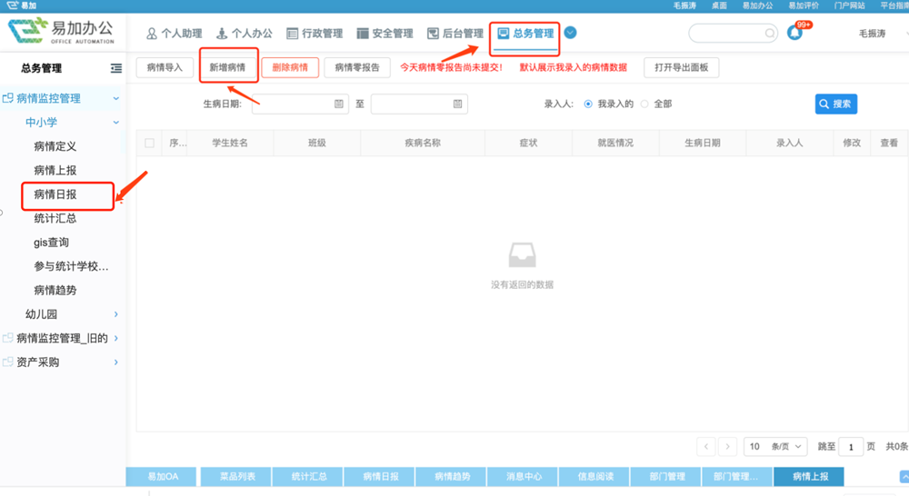Viewport: 909px width, 496px height.
Task: Click the 易加评价 link in top bar
Action: [x=804, y=5]
